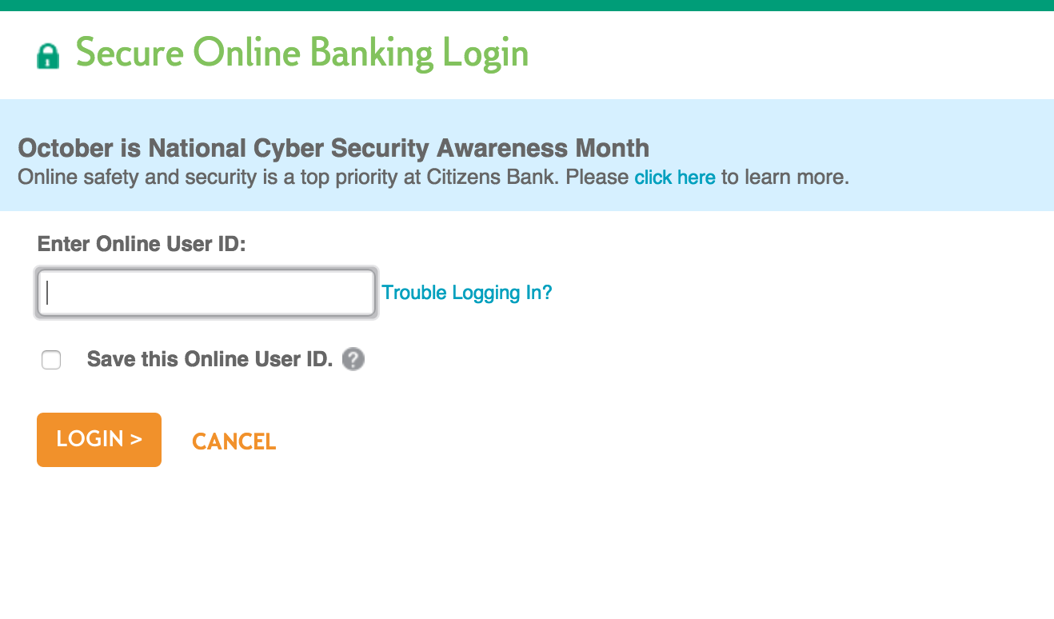1054x619 pixels.
Task: Submit with the orange LOGIN button
Action: point(99,439)
